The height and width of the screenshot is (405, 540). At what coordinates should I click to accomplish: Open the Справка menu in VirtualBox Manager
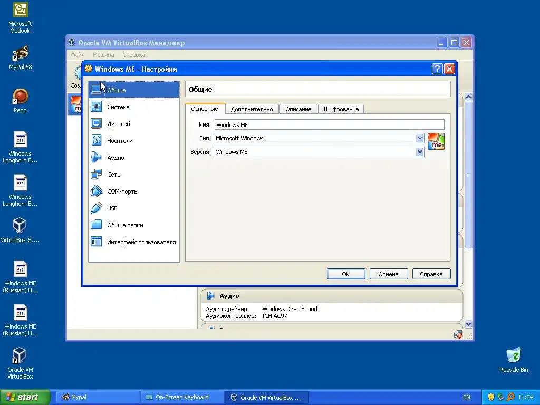(134, 55)
